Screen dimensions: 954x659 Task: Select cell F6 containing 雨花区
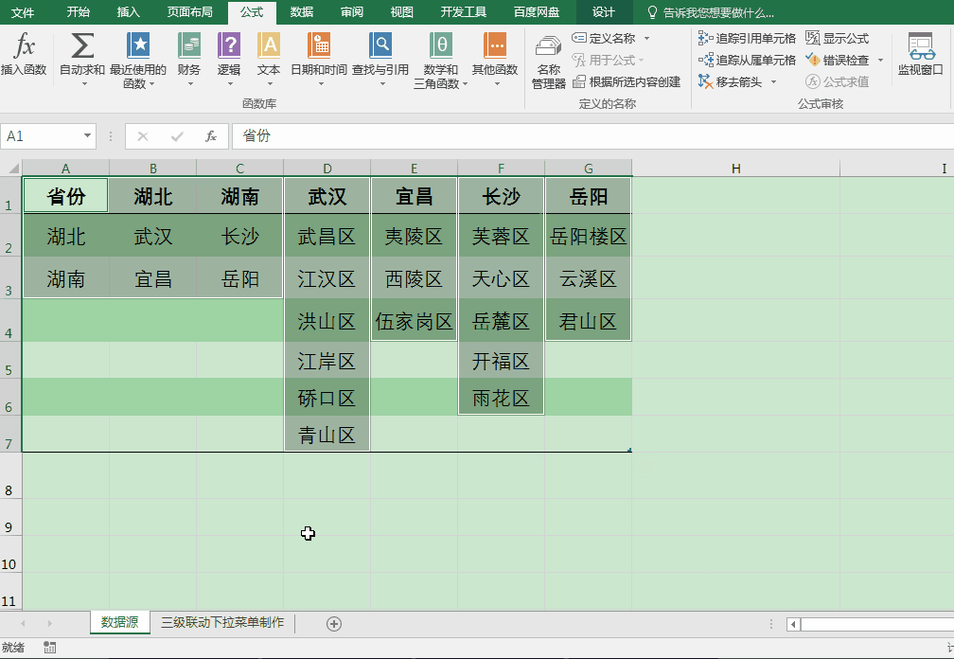pyautogui.click(x=501, y=398)
